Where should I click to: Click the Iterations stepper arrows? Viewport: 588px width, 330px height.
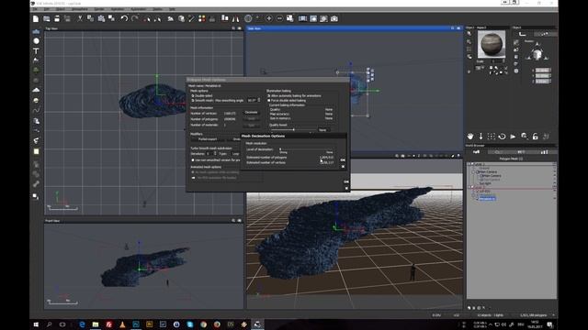click(x=215, y=153)
